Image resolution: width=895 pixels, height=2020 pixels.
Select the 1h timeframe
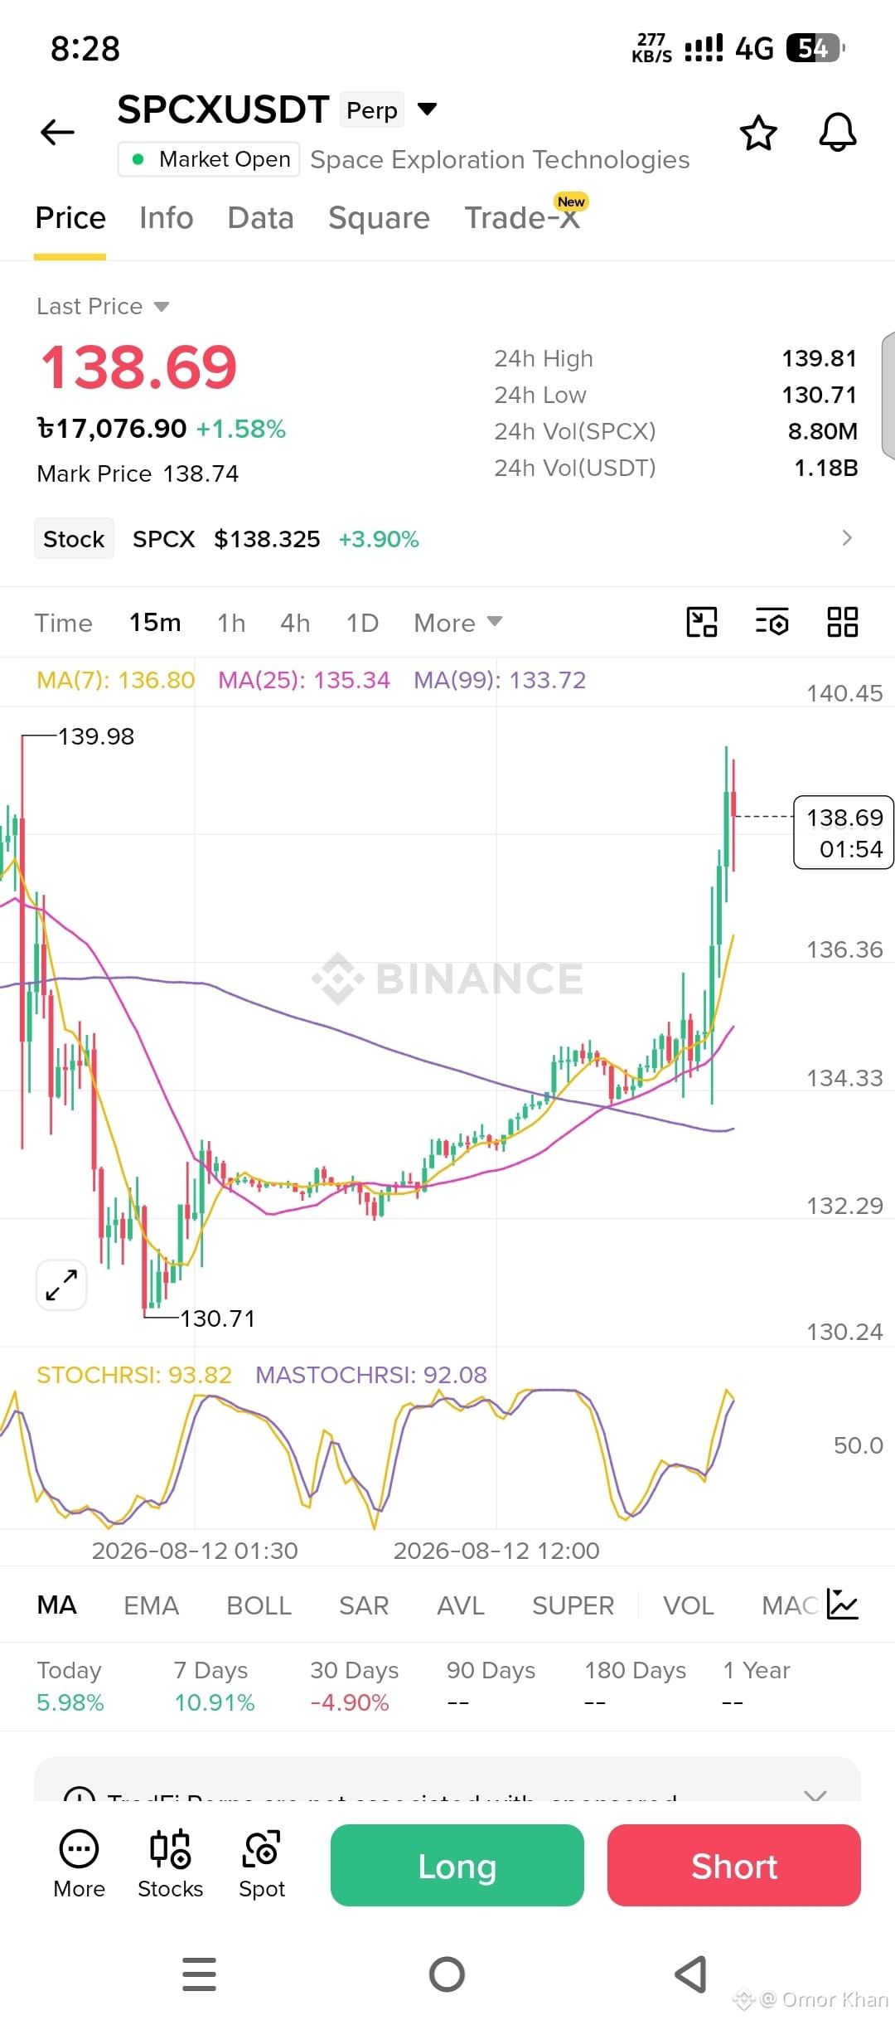coord(231,623)
